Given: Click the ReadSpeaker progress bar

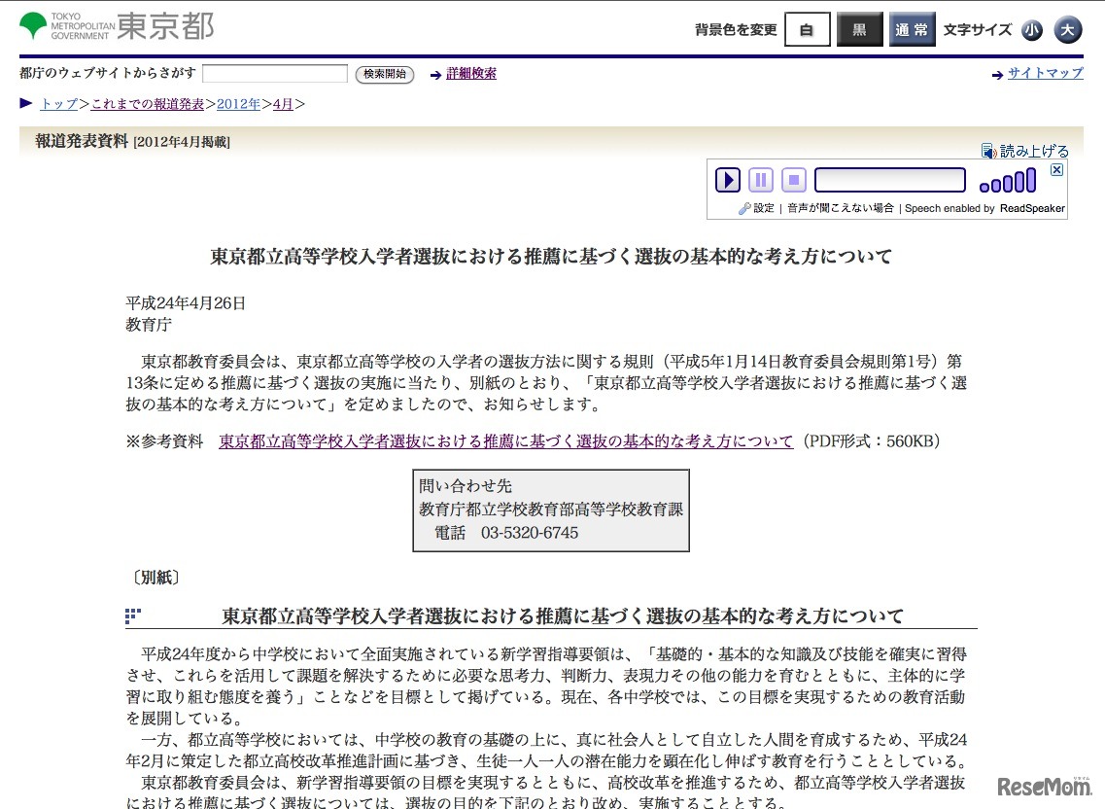Looking at the screenshot, I should [889, 180].
